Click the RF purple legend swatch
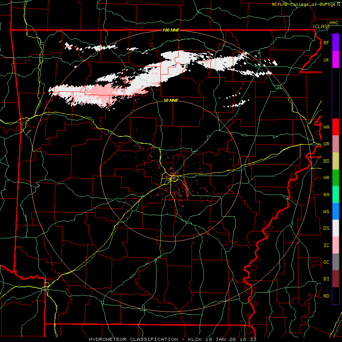 336,43
